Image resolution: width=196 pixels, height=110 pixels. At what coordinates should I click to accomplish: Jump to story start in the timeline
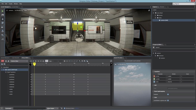click(31, 61)
